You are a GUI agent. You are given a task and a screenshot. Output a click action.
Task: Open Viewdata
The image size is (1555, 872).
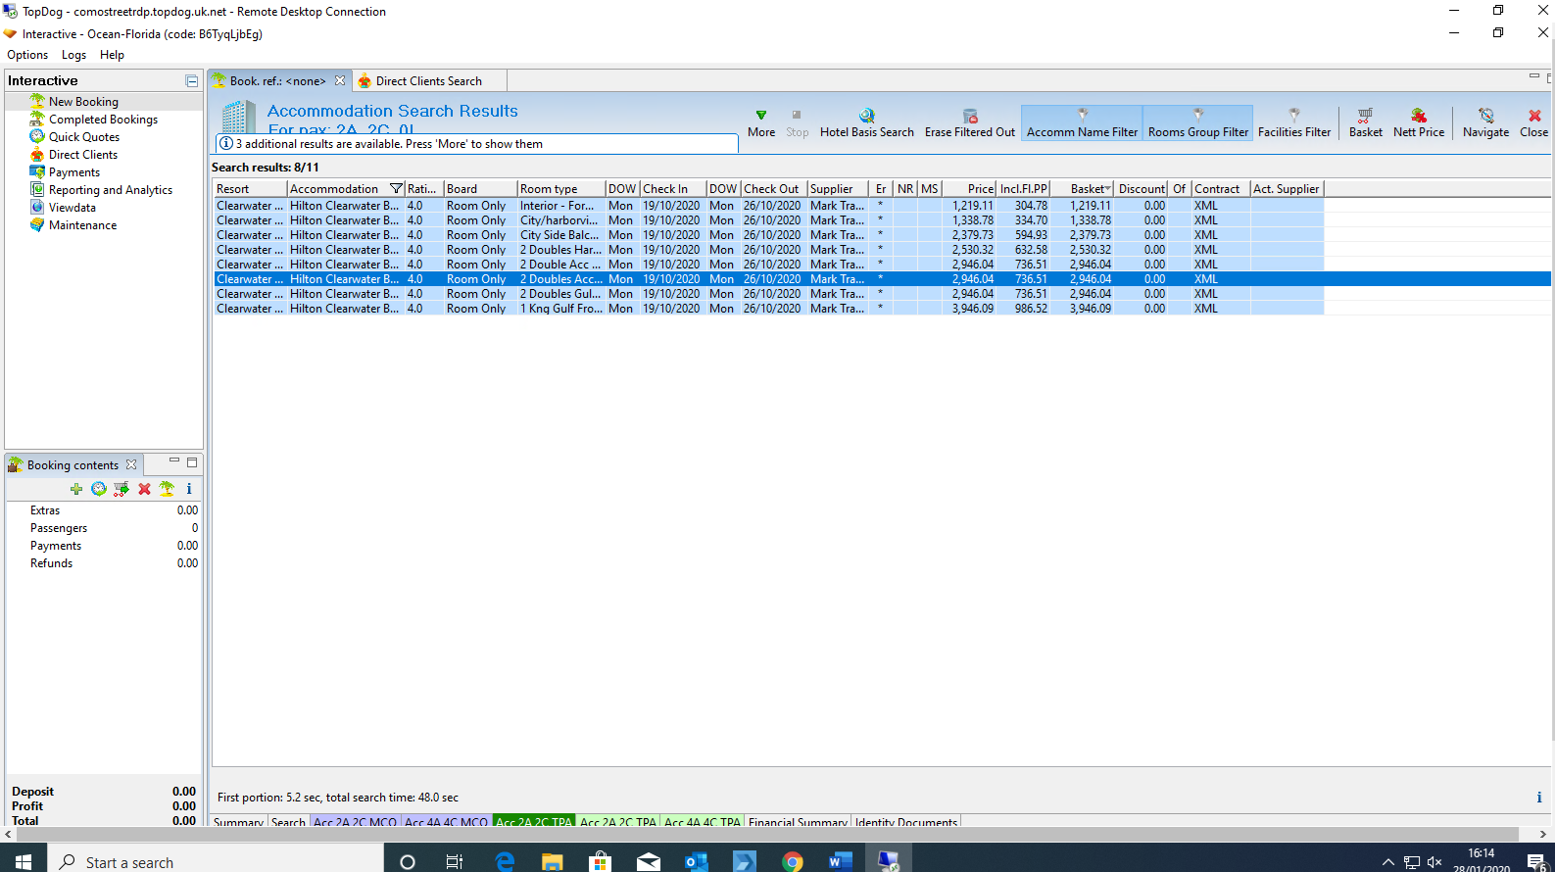tap(73, 208)
